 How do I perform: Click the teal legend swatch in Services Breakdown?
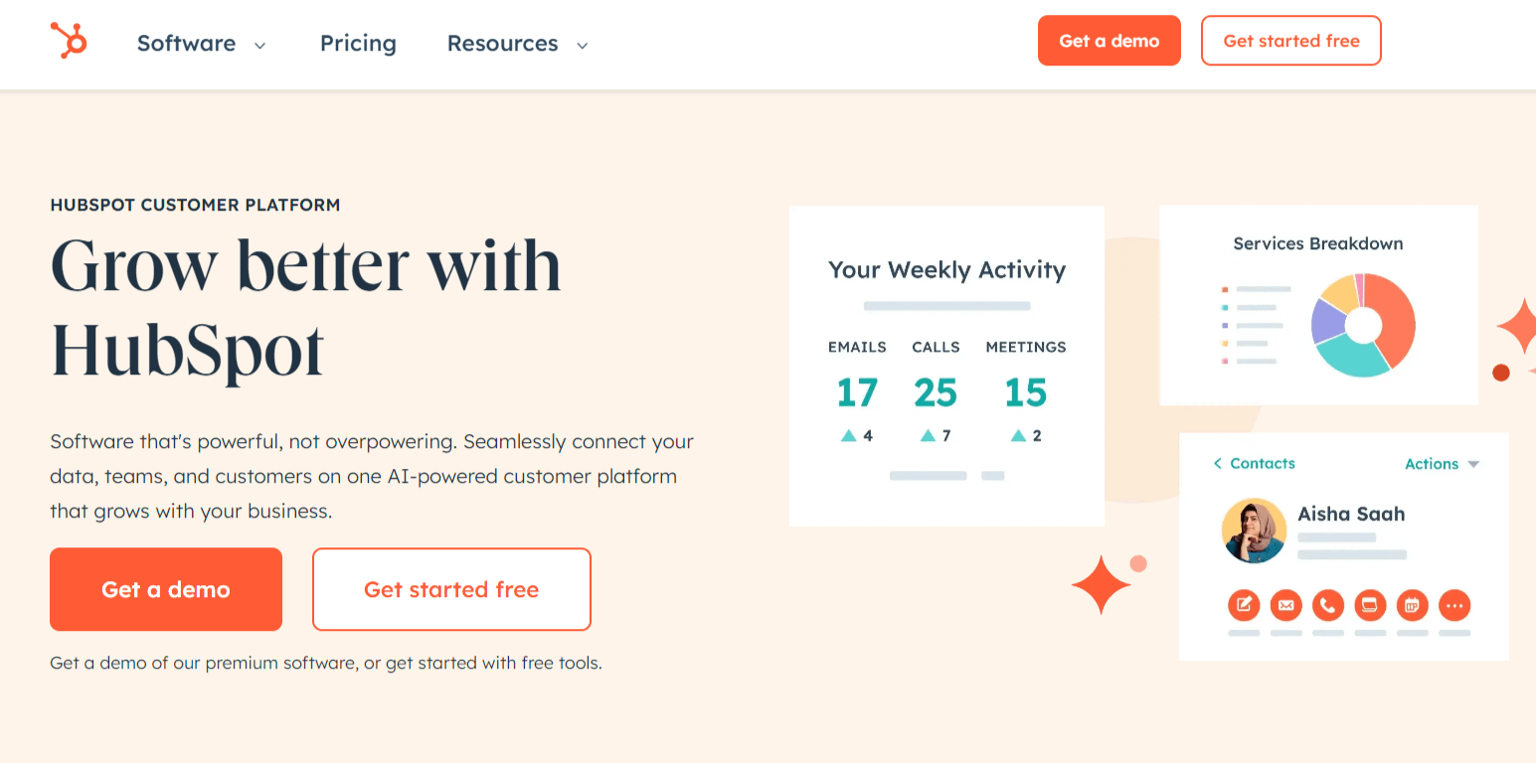pos(1223,307)
